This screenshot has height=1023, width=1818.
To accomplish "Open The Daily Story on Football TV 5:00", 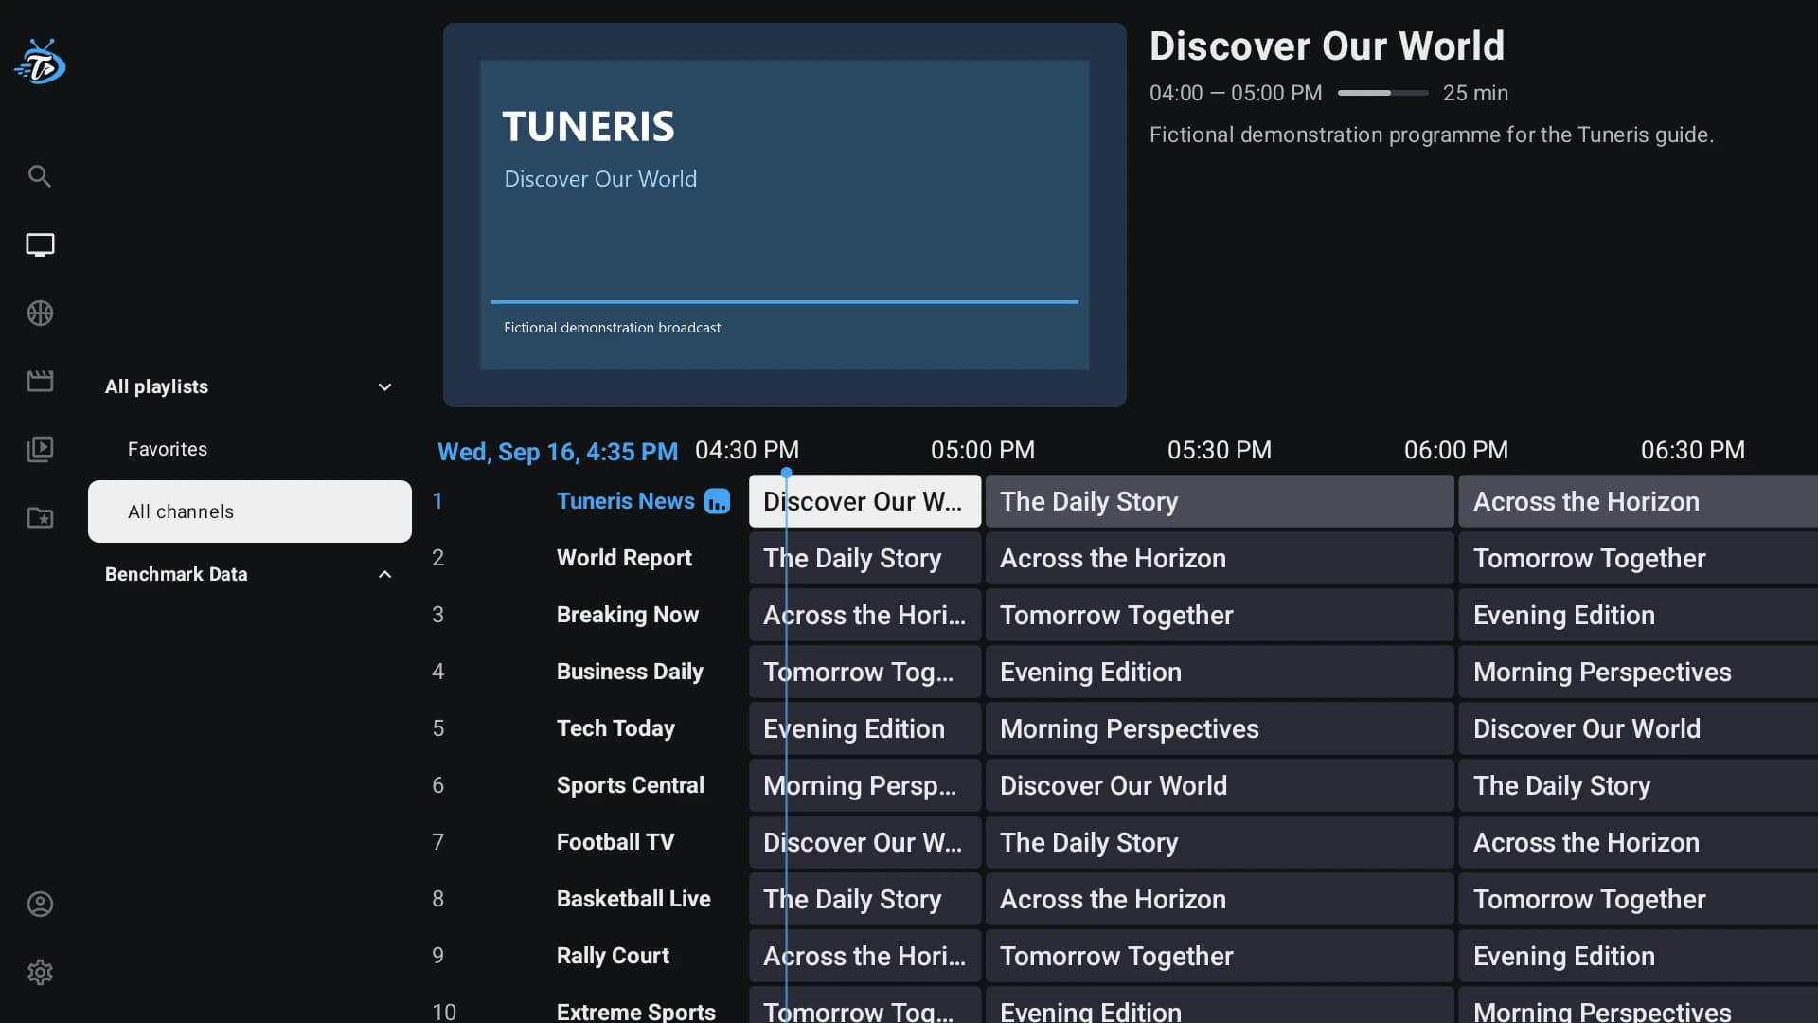I will (x=1220, y=842).
